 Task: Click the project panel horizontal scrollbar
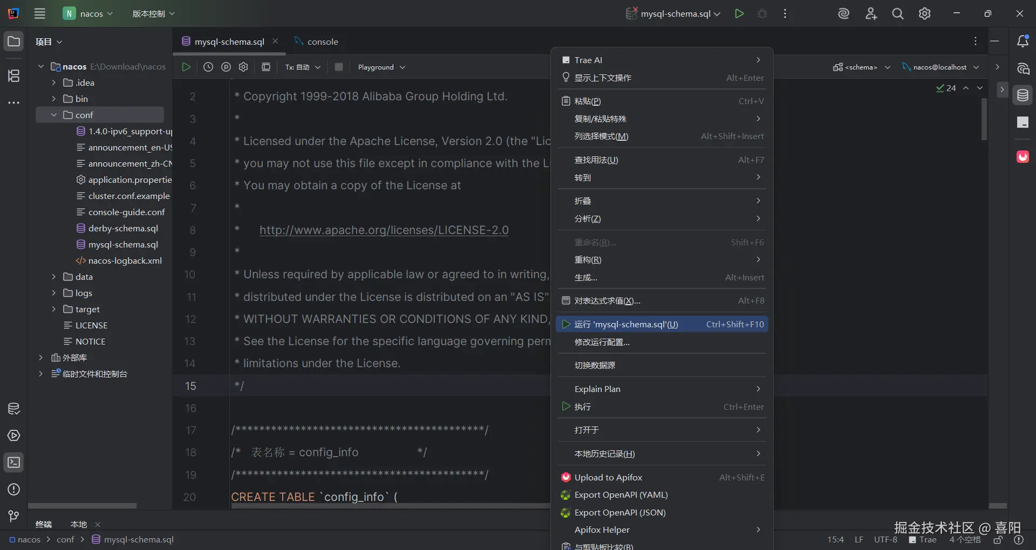[x=83, y=506]
